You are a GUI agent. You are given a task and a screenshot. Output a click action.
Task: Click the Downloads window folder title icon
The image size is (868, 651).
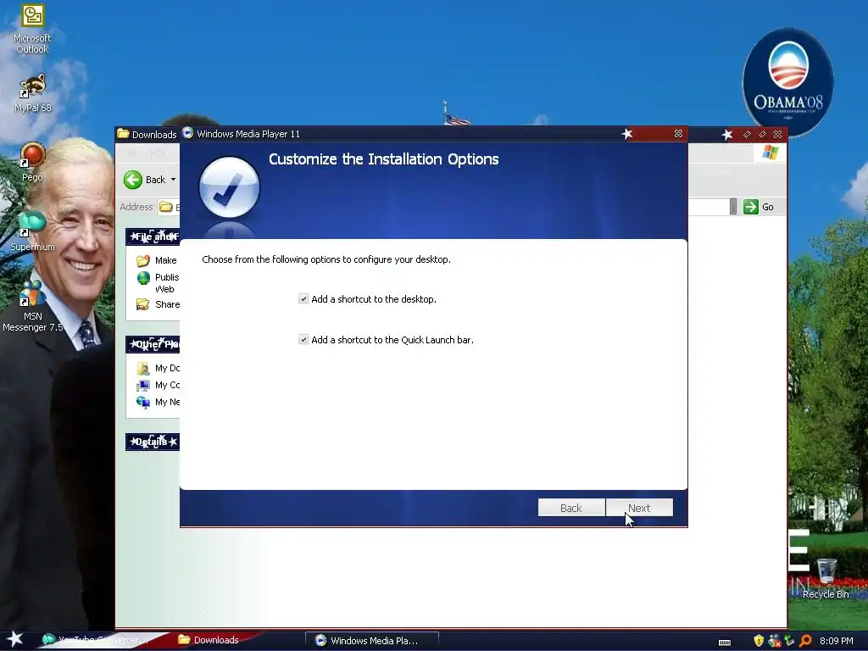pyautogui.click(x=123, y=133)
